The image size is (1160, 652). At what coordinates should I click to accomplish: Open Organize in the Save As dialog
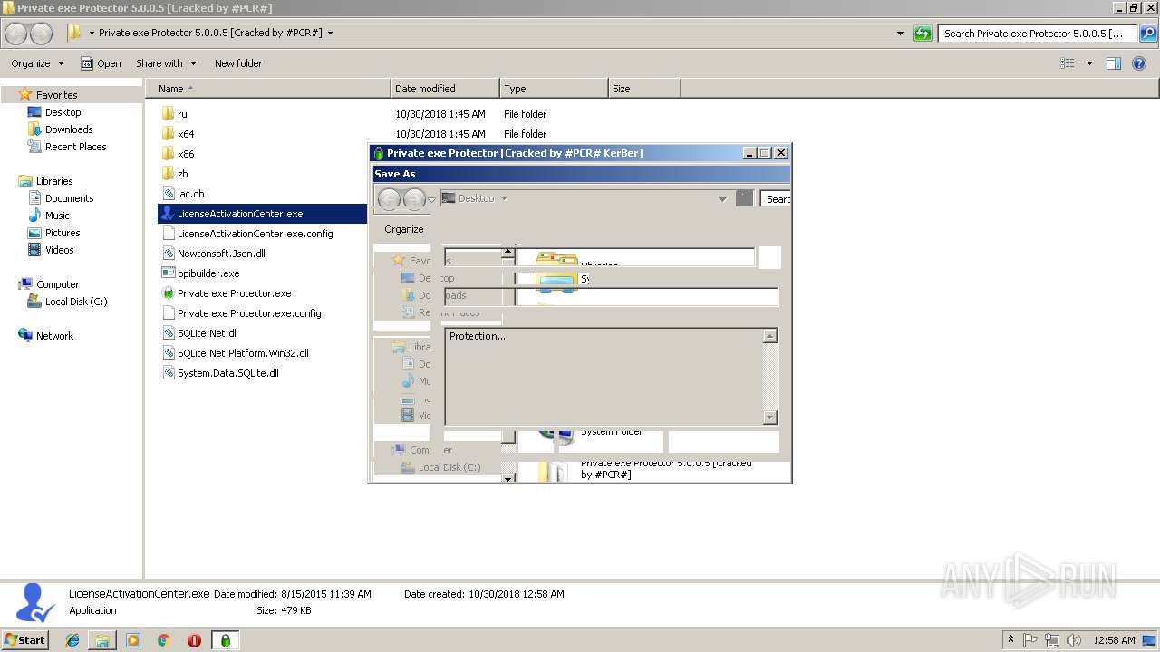[x=404, y=229]
